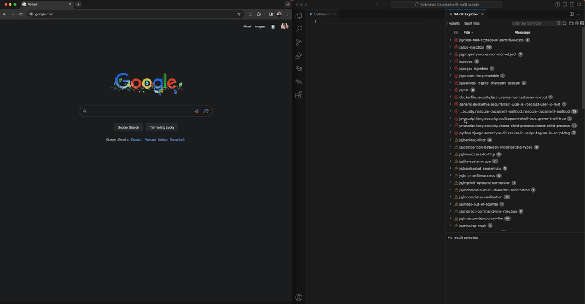Click the results list vertical scrollbar
The image size is (585, 304).
(583, 69)
